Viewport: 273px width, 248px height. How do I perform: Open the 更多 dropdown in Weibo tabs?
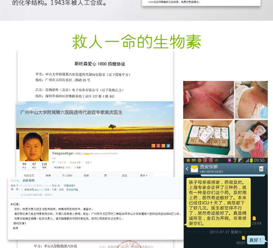143,175
